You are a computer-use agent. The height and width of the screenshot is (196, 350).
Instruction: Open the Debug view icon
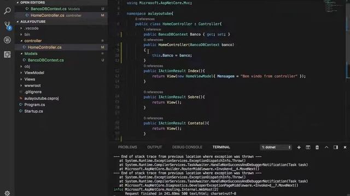click(7, 40)
